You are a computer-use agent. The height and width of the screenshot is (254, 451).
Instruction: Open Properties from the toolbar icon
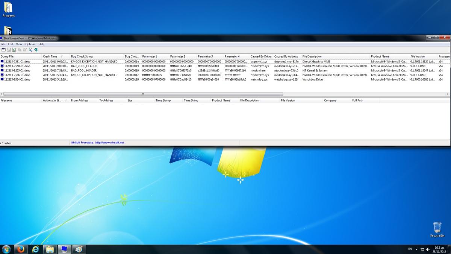tap(25, 50)
